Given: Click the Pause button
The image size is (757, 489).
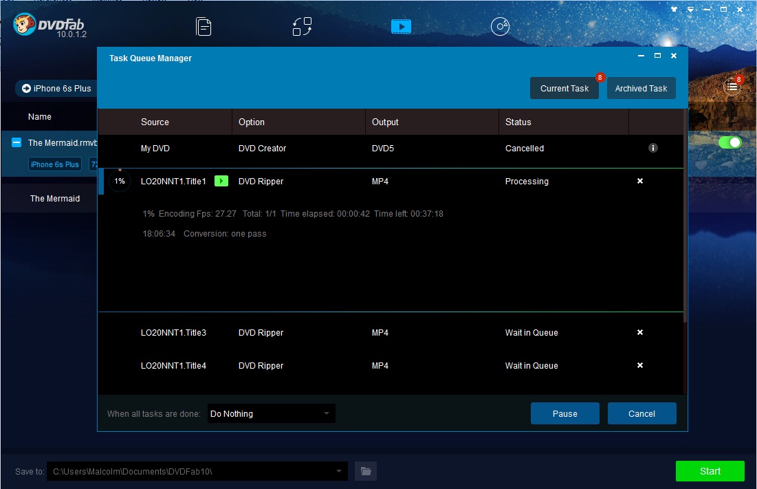Looking at the screenshot, I should (x=565, y=414).
